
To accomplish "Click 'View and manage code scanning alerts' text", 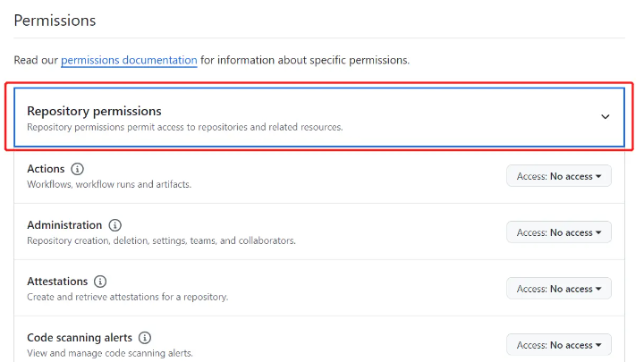I will [x=109, y=353].
